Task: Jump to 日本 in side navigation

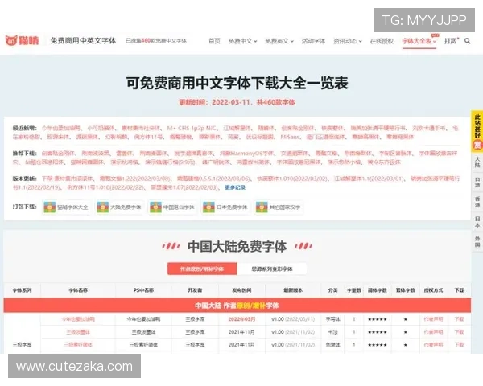Action: [477, 222]
